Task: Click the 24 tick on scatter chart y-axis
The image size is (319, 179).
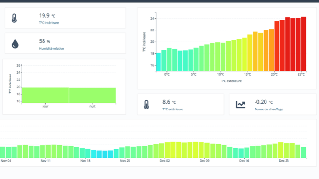Action: [152, 19]
